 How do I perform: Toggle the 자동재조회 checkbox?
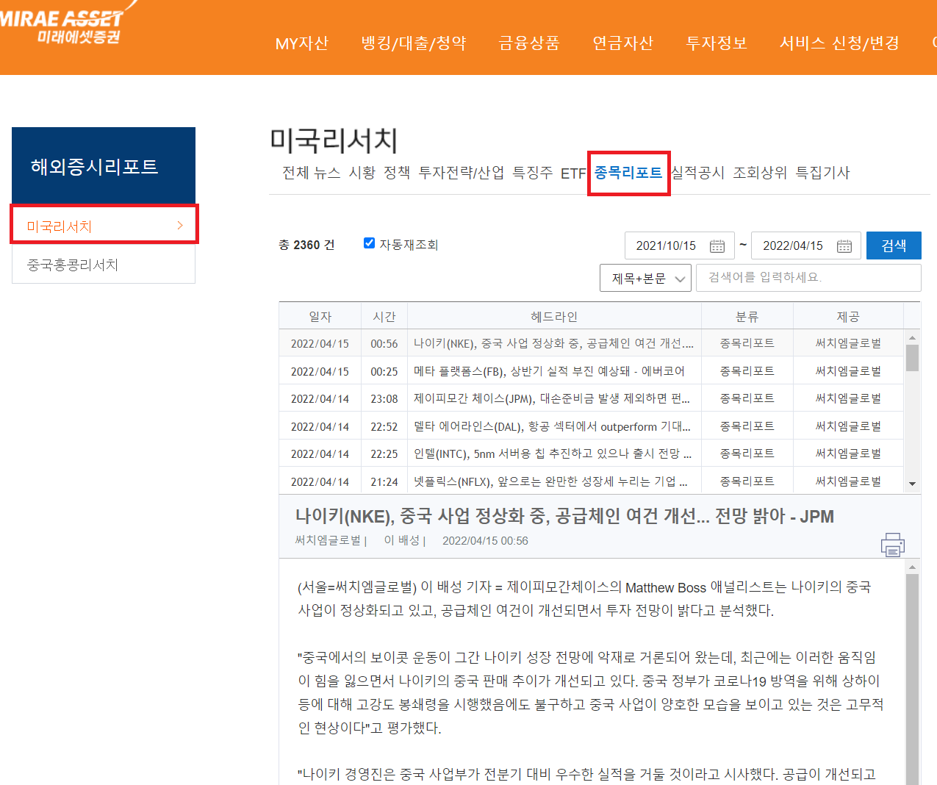(370, 243)
